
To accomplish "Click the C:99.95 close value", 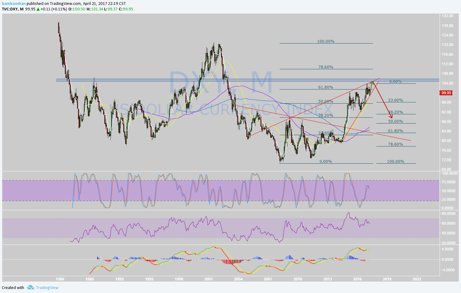I will click(x=126, y=9).
